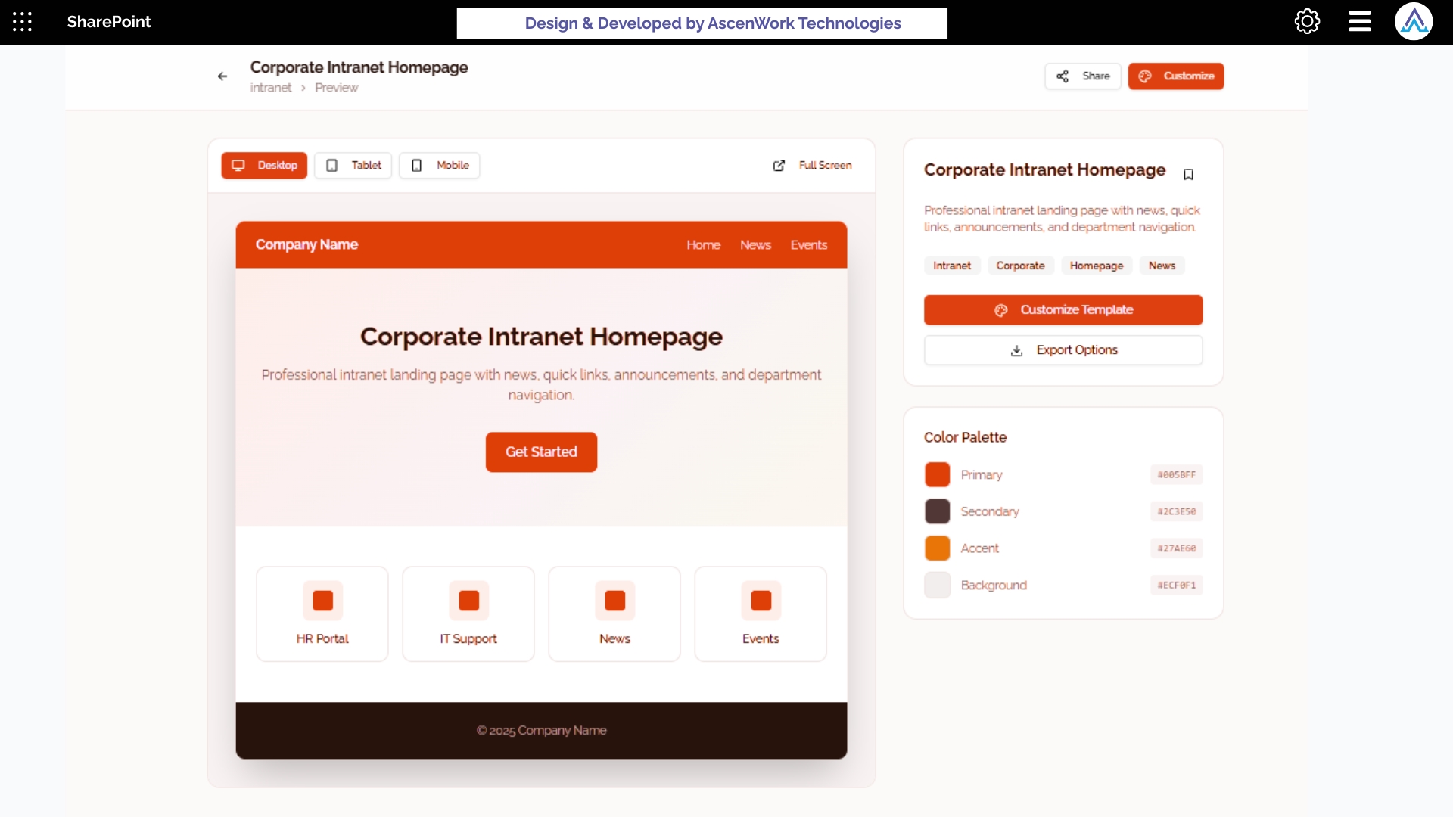
Task: Open the settings gear icon
Action: pyautogui.click(x=1307, y=22)
